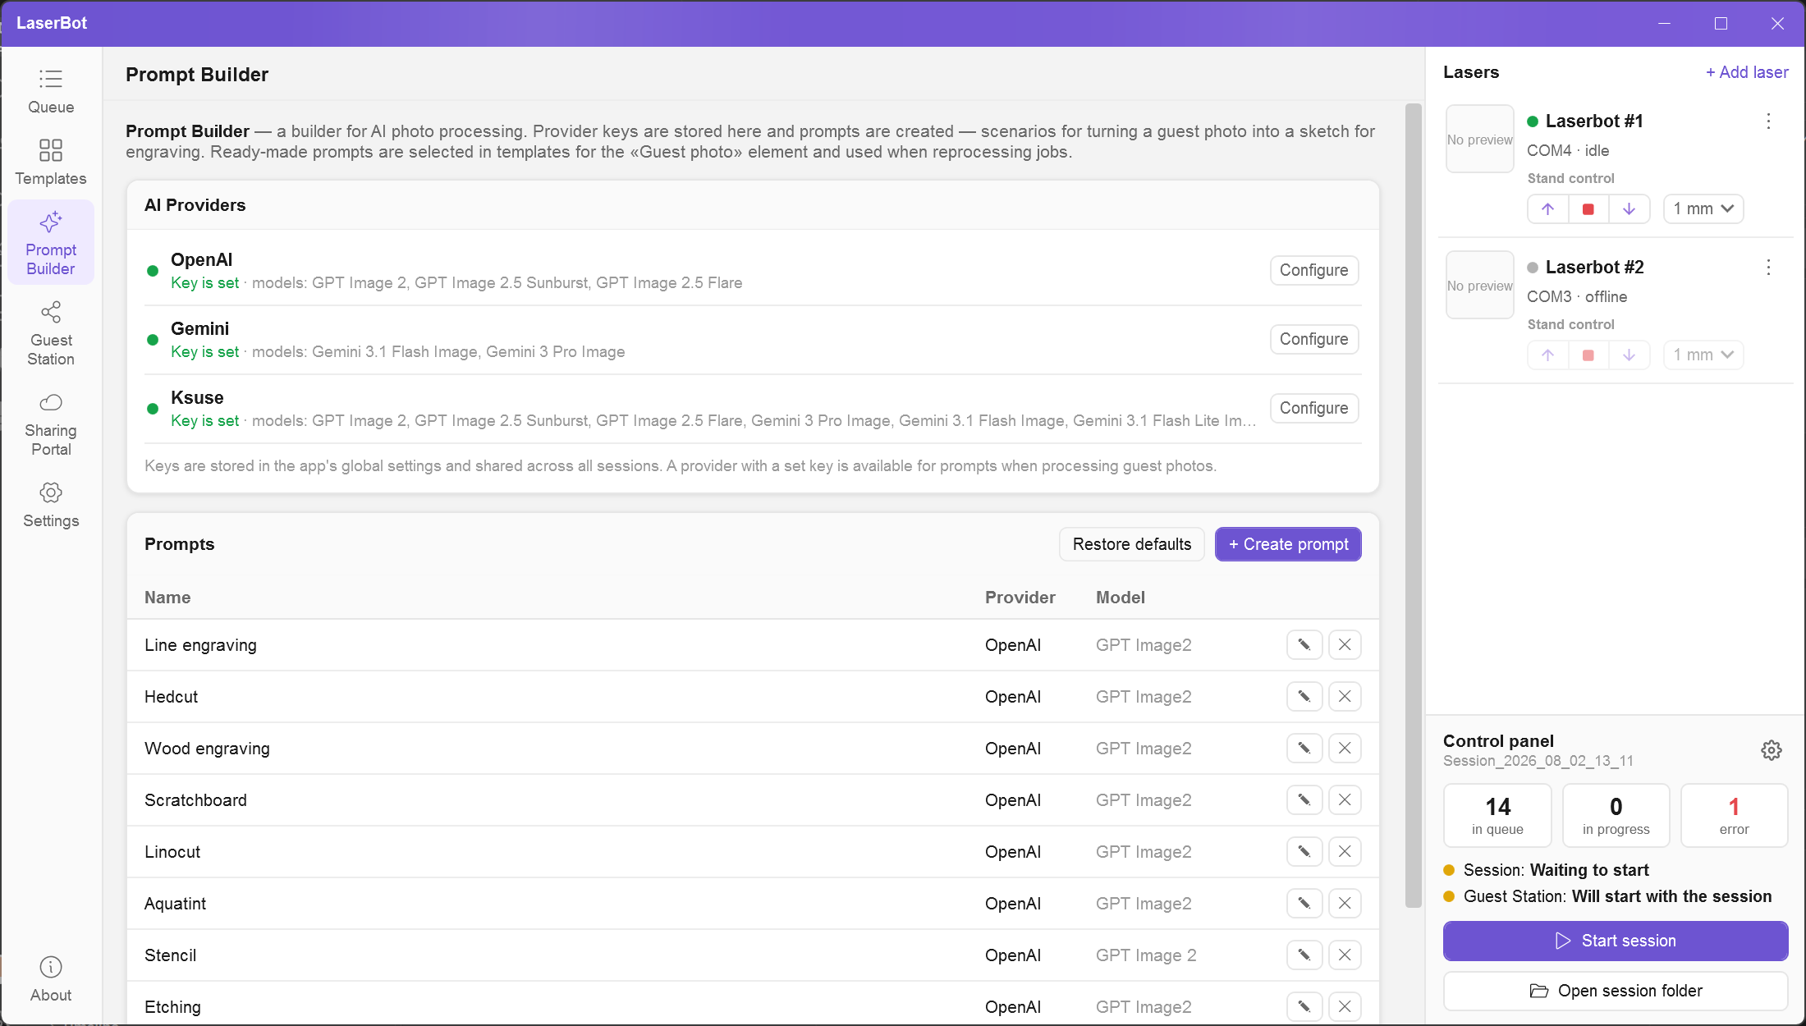Image resolution: width=1806 pixels, height=1026 pixels.
Task: Open Control panel gear settings
Action: pyautogui.click(x=1772, y=750)
